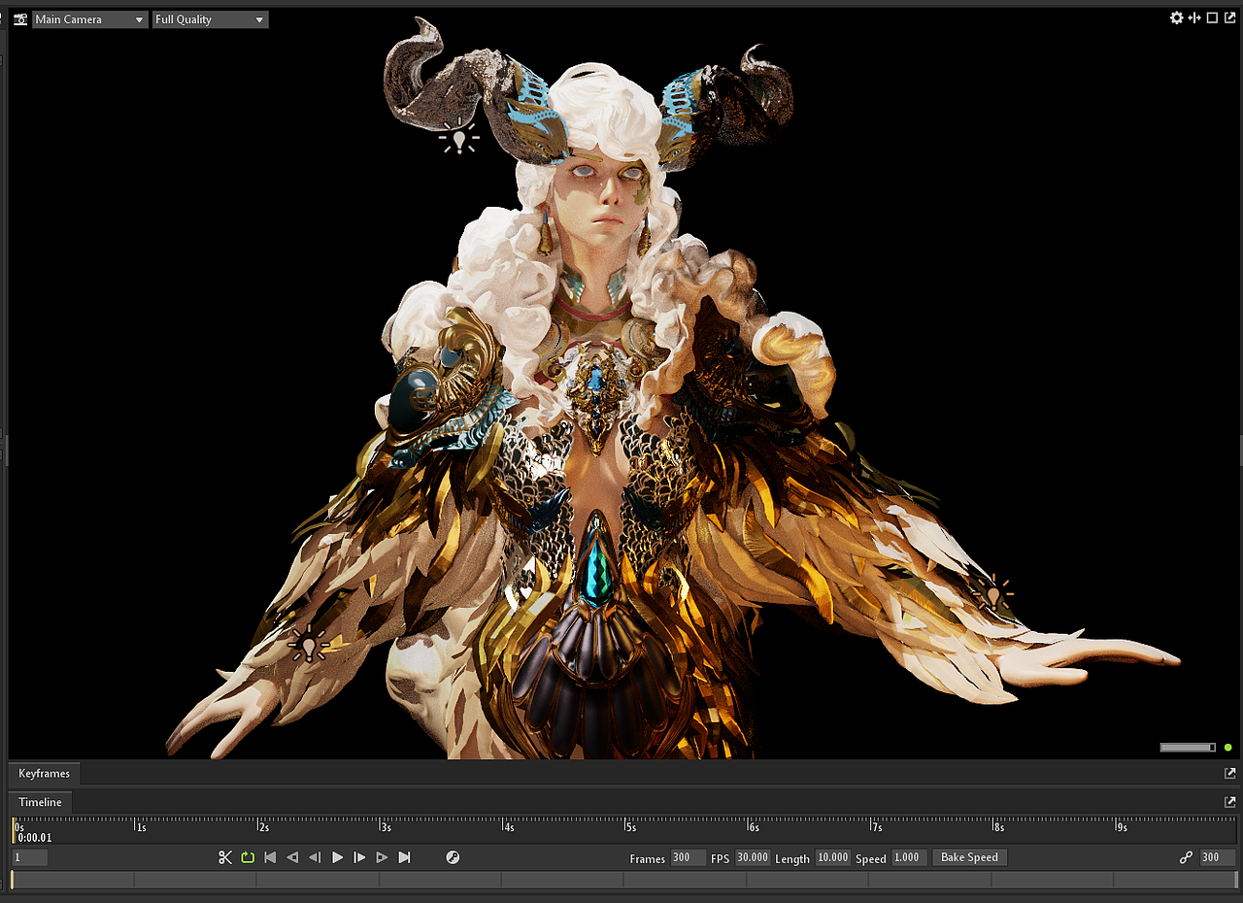Image resolution: width=1243 pixels, height=903 pixels.
Task: Click the FPS value field
Action: (x=753, y=858)
